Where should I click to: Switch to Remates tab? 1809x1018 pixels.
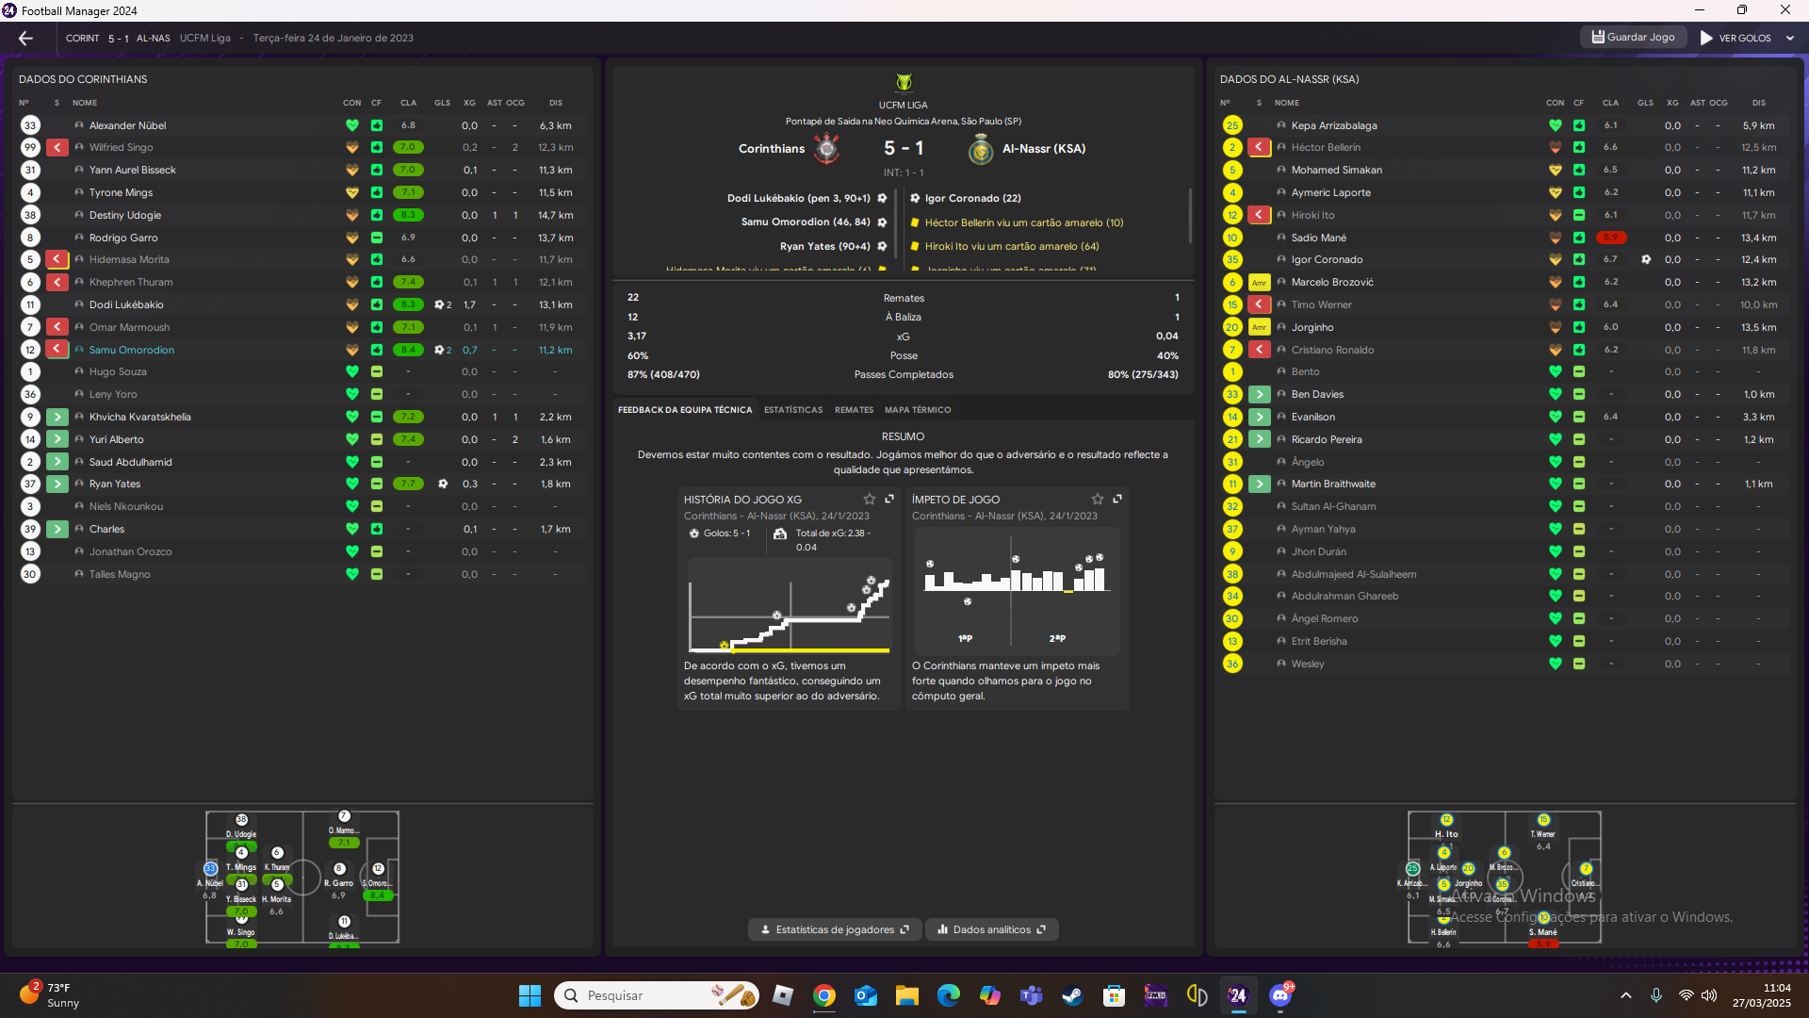point(854,410)
